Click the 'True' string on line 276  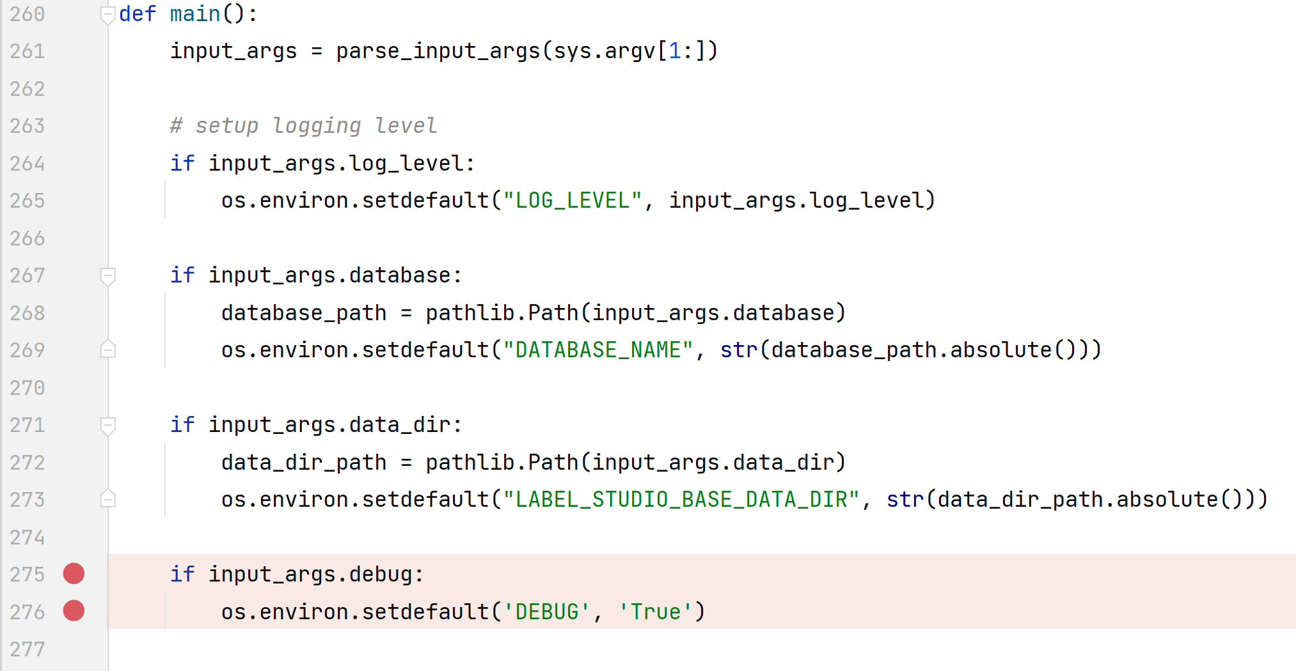[x=656, y=612]
